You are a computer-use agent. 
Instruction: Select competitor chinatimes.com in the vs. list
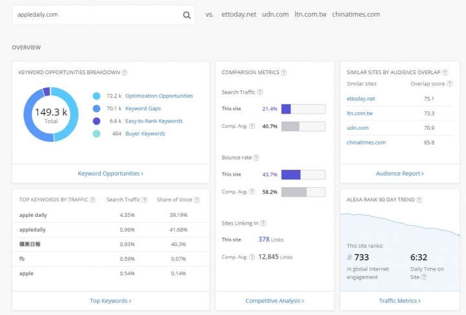(x=356, y=14)
